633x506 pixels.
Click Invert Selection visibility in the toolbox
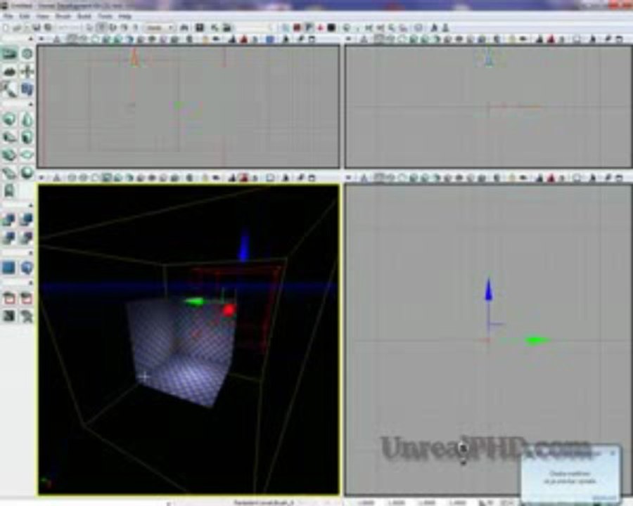pyautogui.click(x=10, y=316)
